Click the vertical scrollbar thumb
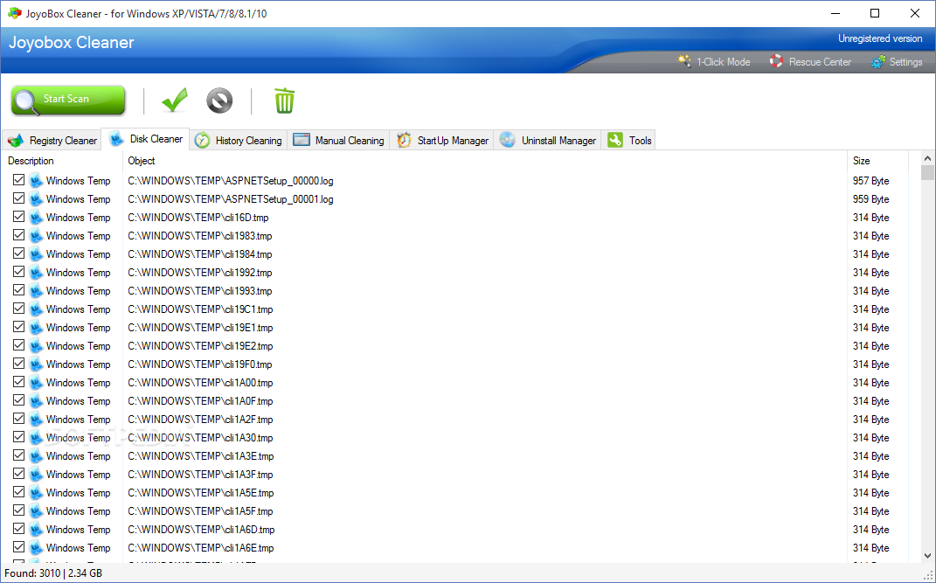This screenshot has width=936, height=583. 927,173
